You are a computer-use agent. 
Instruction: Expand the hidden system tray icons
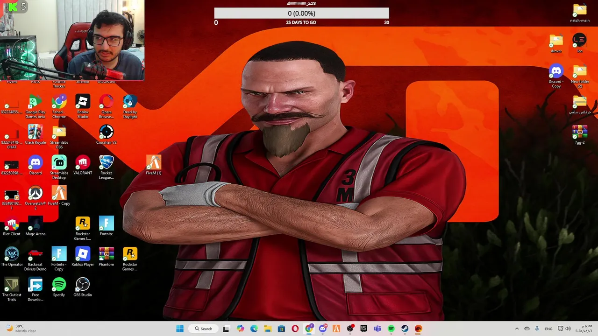pyautogui.click(x=517, y=329)
